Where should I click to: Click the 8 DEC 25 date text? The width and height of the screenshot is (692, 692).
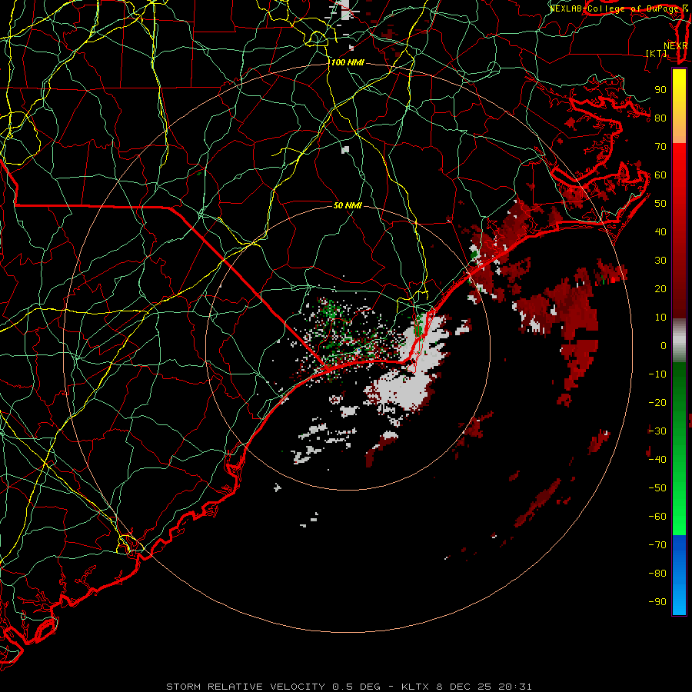(464, 687)
